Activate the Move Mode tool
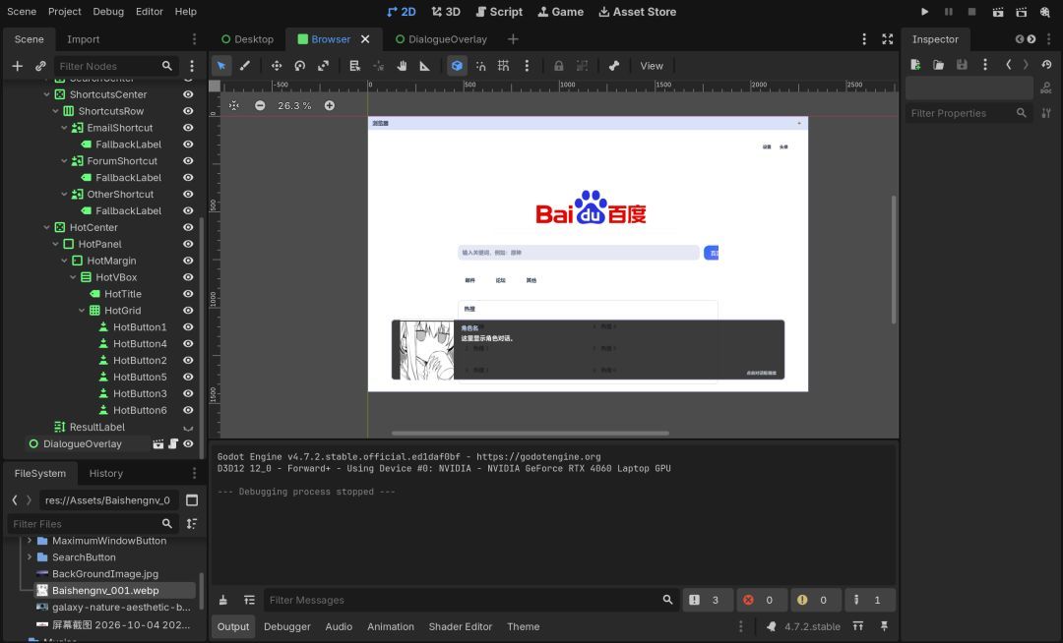The width and height of the screenshot is (1063, 643). pos(276,66)
